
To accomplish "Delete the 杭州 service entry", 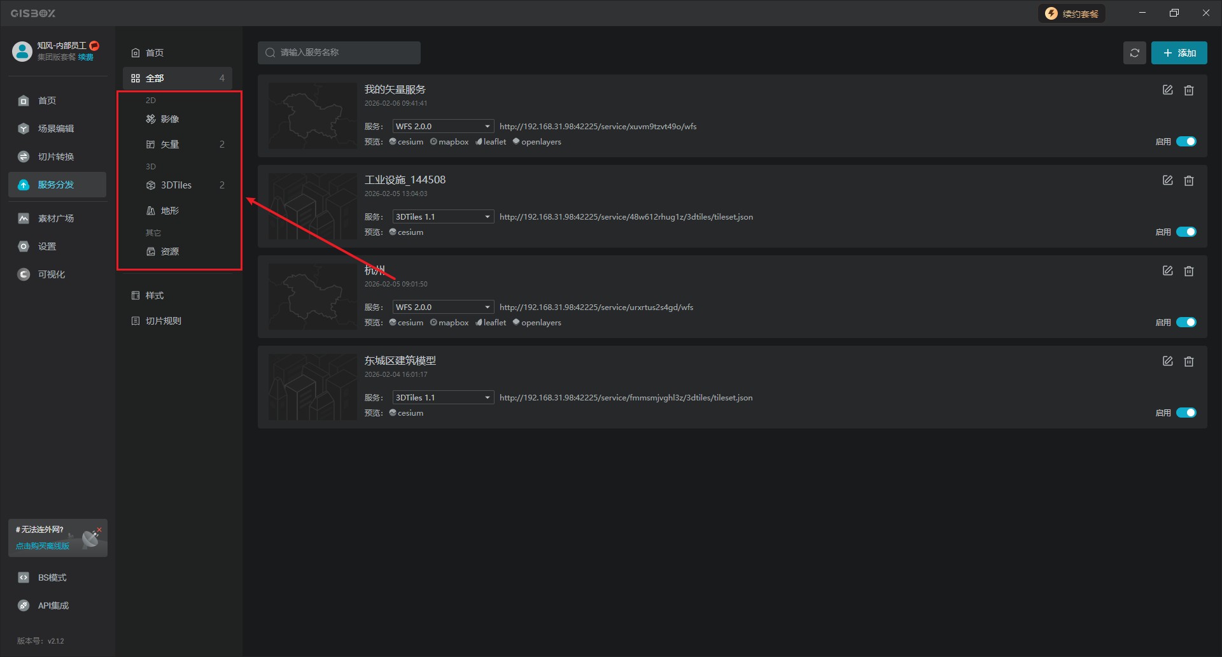I will [1188, 271].
